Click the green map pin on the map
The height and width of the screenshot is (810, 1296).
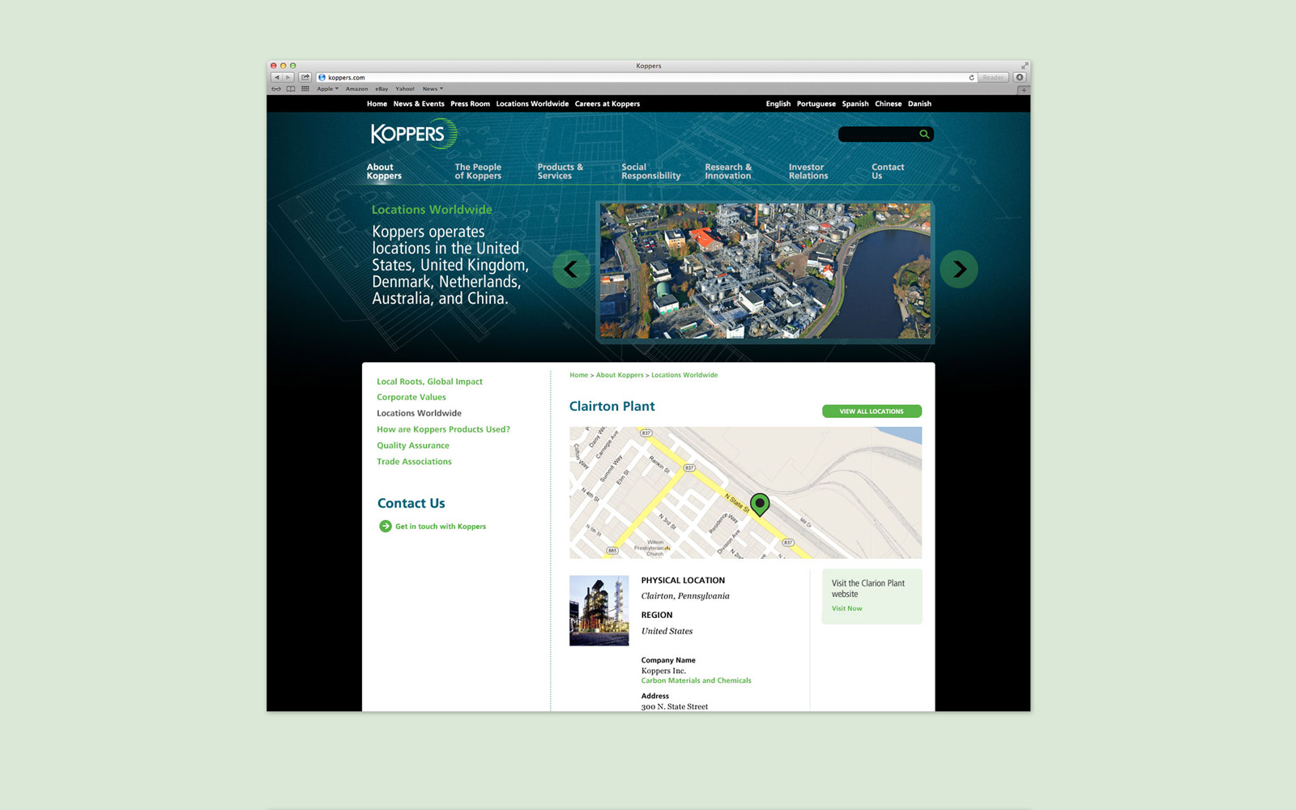pyautogui.click(x=759, y=505)
